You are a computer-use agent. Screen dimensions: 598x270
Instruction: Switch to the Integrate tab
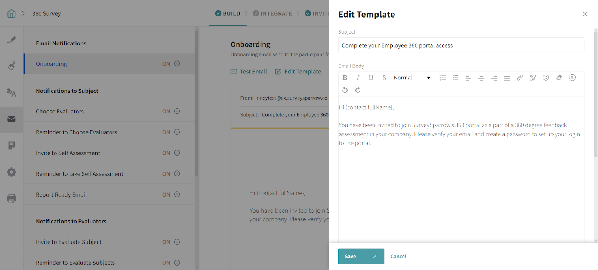pos(272,13)
